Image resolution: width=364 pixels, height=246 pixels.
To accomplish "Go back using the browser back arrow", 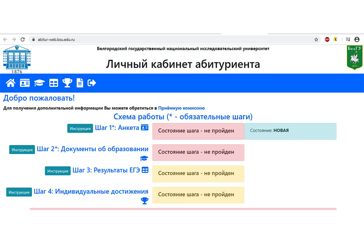I will click(x=5, y=40).
